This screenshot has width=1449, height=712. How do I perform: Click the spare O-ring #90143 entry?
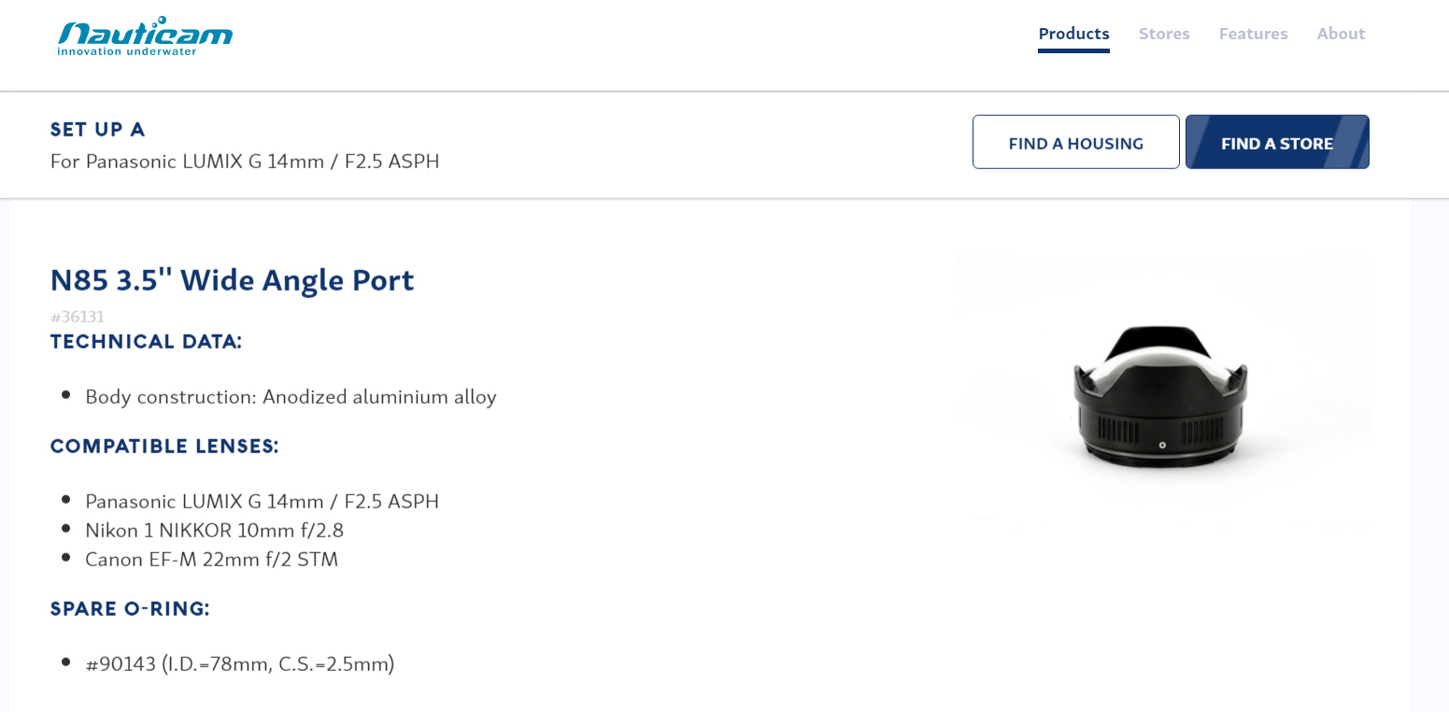click(x=239, y=664)
